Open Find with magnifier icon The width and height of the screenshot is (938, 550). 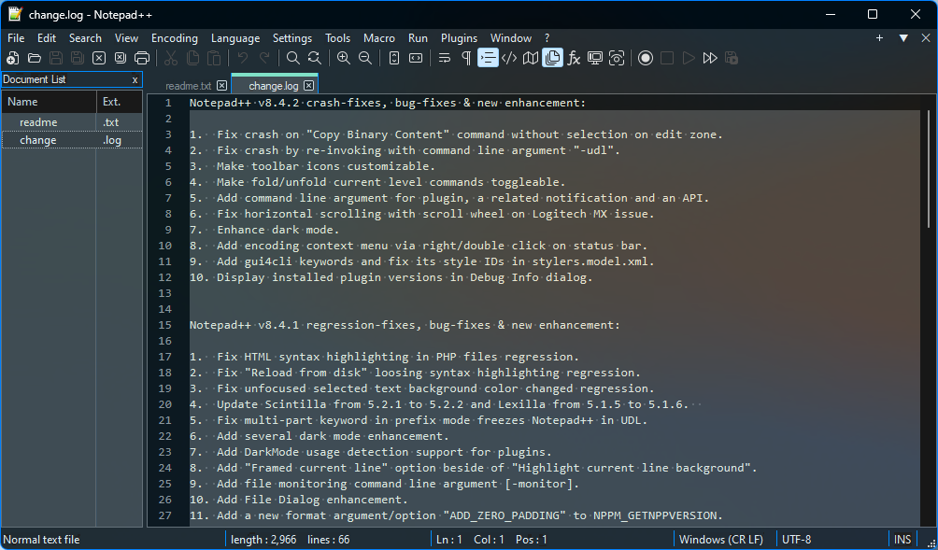[x=292, y=58]
